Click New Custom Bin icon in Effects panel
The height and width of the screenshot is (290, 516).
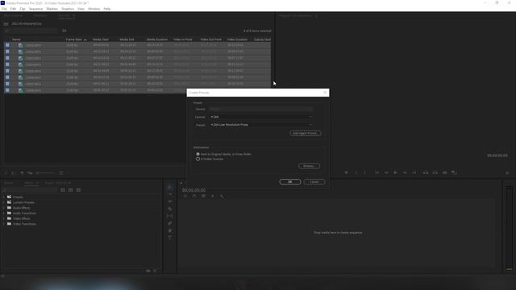point(148,271)
